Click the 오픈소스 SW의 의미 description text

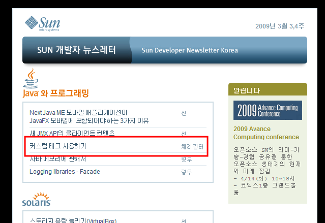coord(267,160)
